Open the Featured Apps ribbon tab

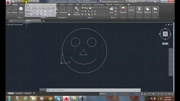coord(98,4)
